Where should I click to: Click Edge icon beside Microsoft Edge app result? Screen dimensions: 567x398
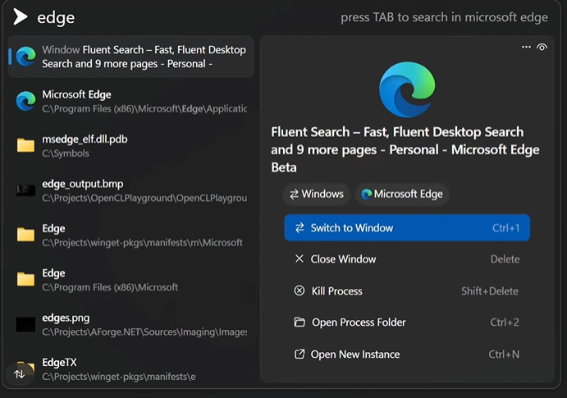click(26, 101)
